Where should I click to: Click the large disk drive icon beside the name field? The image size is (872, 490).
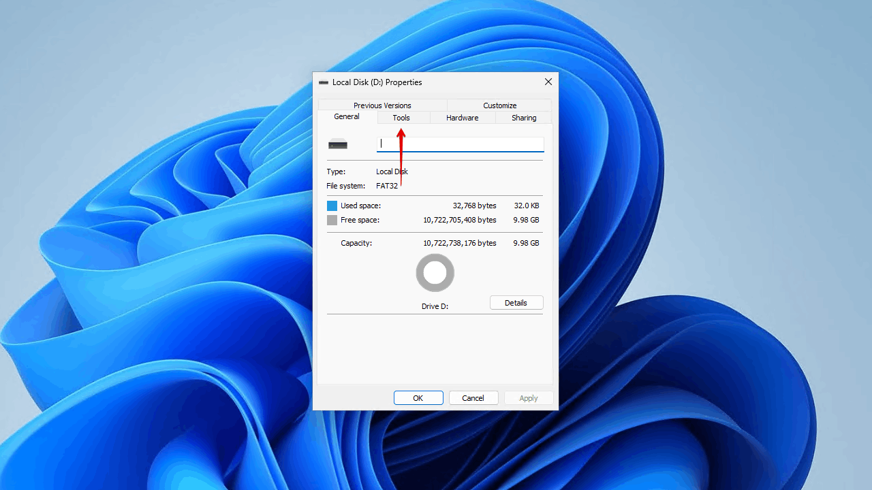[x=338, y=144]
